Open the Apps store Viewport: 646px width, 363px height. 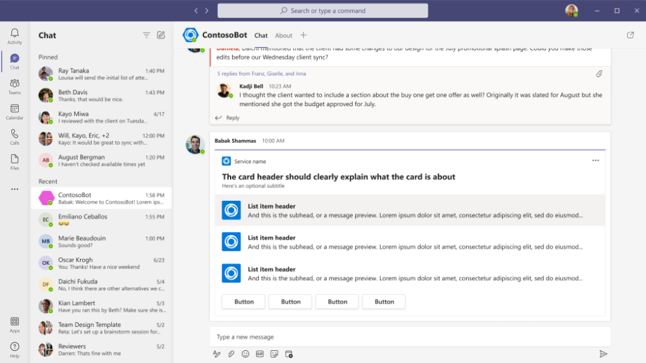click(x=15, y=325)
